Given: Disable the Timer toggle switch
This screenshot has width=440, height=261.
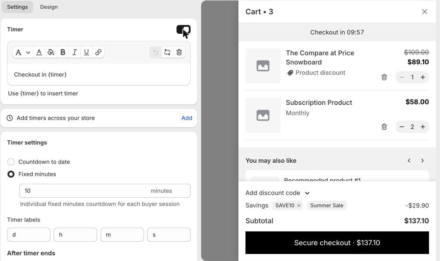Looking at the screenshot, I should coord(184,29).
